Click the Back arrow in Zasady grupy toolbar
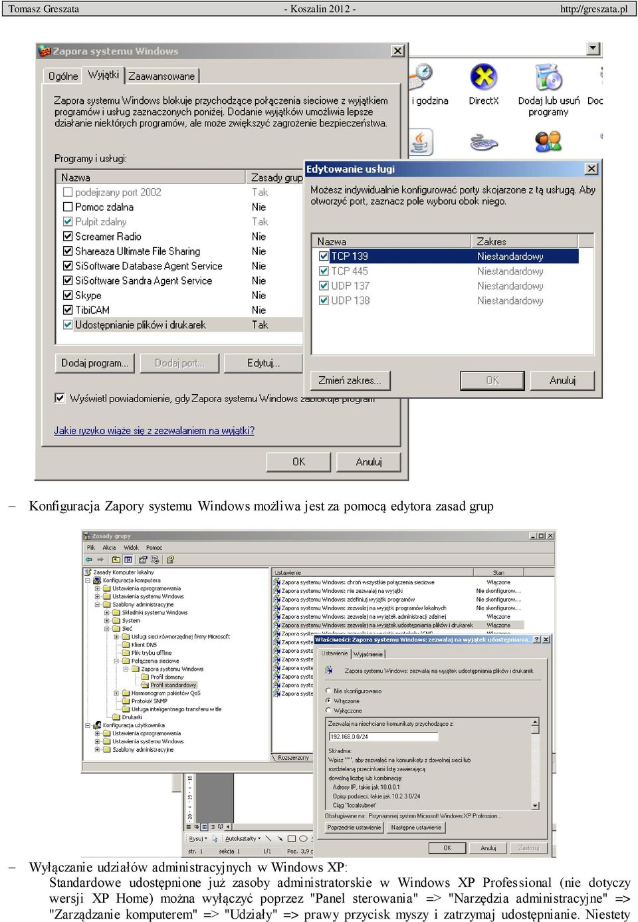Viewport: 638px width, 922px height. (x=89, y=559)
